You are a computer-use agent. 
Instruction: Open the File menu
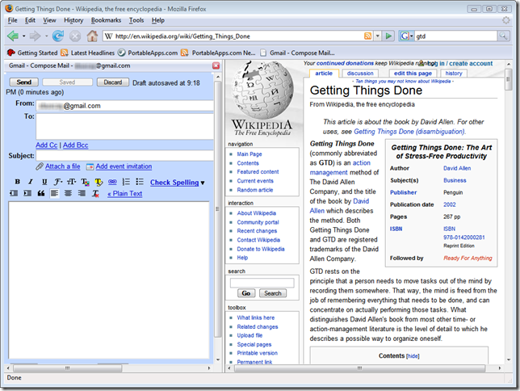coord(13,20)
